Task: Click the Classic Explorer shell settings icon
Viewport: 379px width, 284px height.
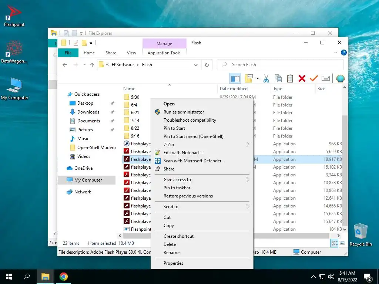Action: coord(341,78)
